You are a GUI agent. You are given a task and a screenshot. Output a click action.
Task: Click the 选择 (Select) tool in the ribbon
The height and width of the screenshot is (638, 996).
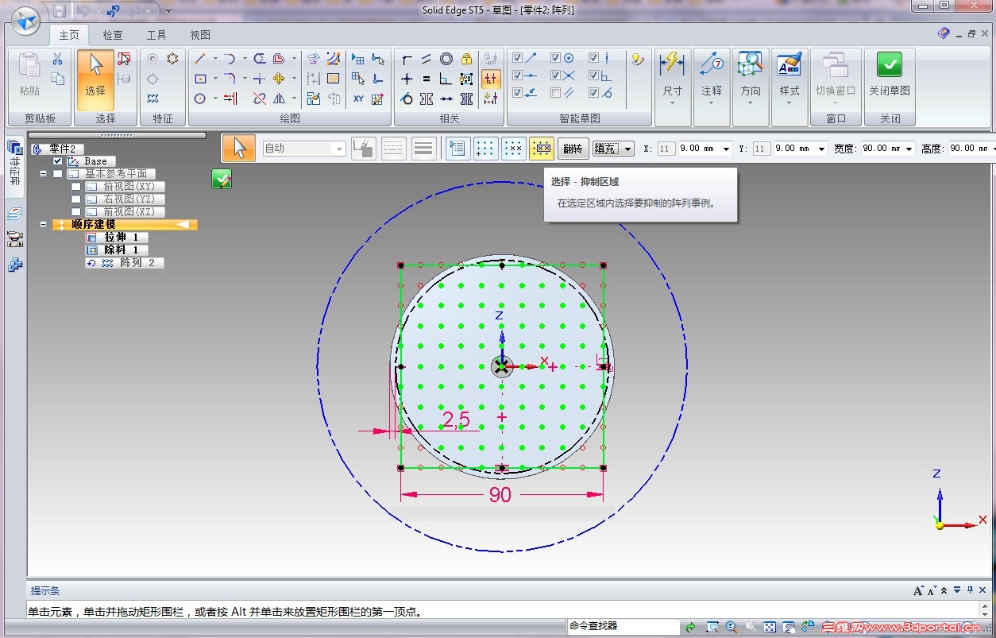pos(95,79)
